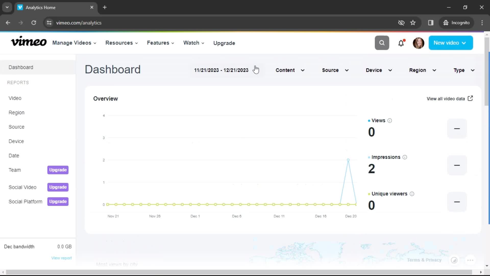Click the horizontal scrollbar at bottom
This screenshot has width=490, height=276.
pos(239,272)
